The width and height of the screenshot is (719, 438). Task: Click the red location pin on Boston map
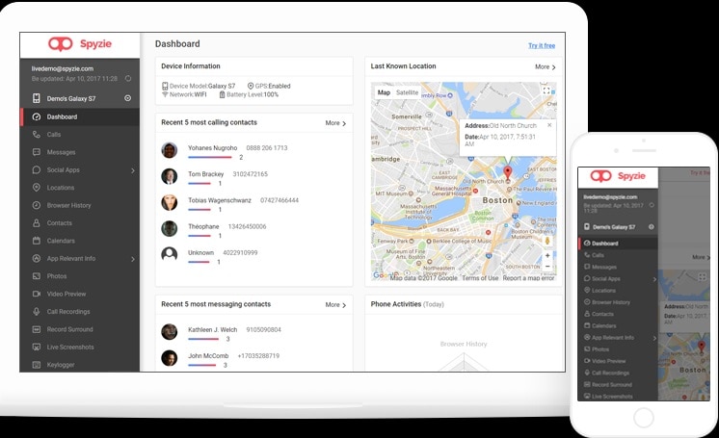(508, 172)
